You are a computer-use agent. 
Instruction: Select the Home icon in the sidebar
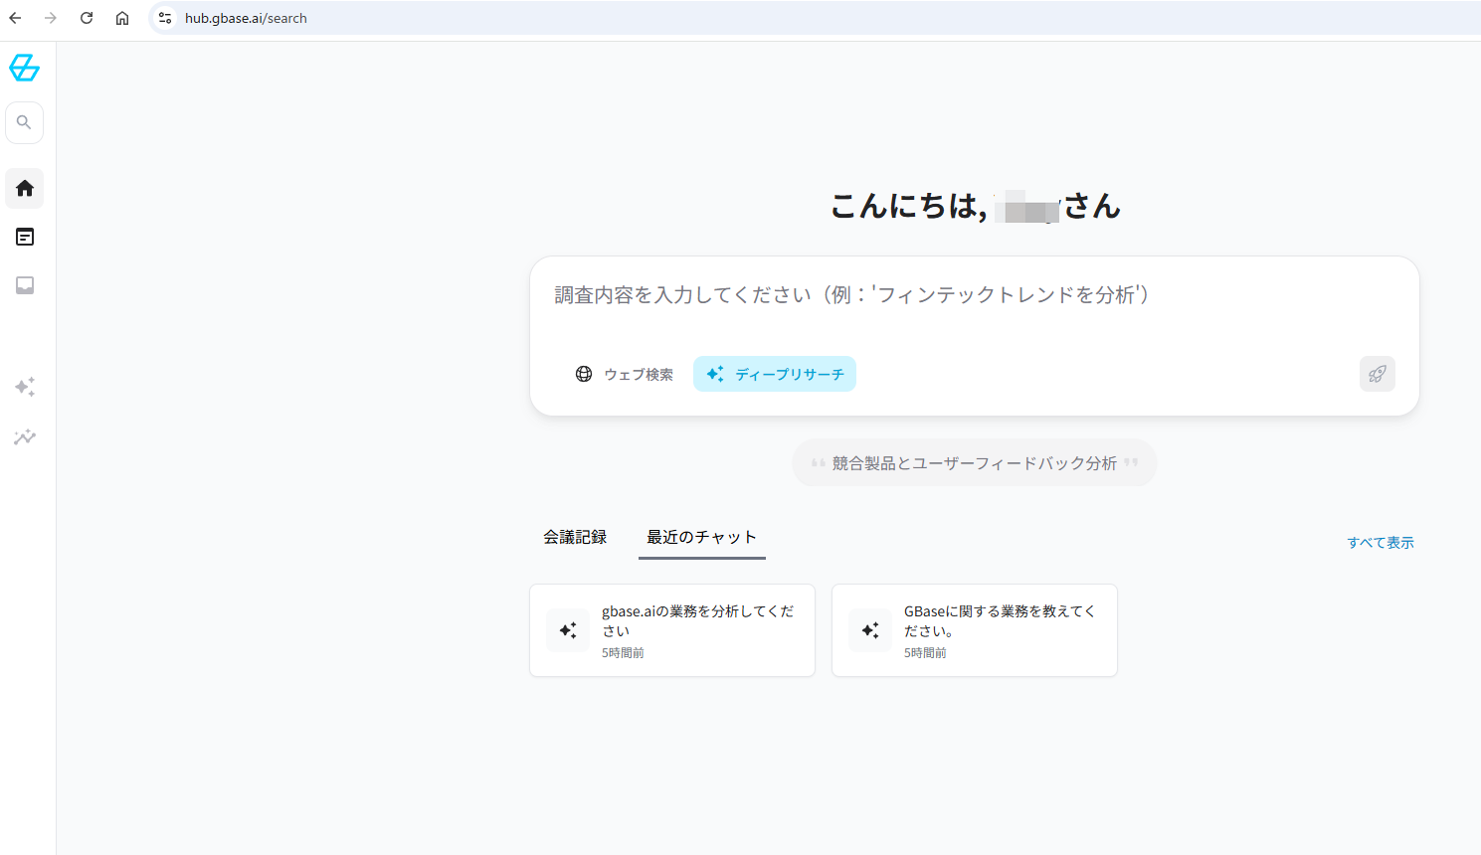coord(24,188)
